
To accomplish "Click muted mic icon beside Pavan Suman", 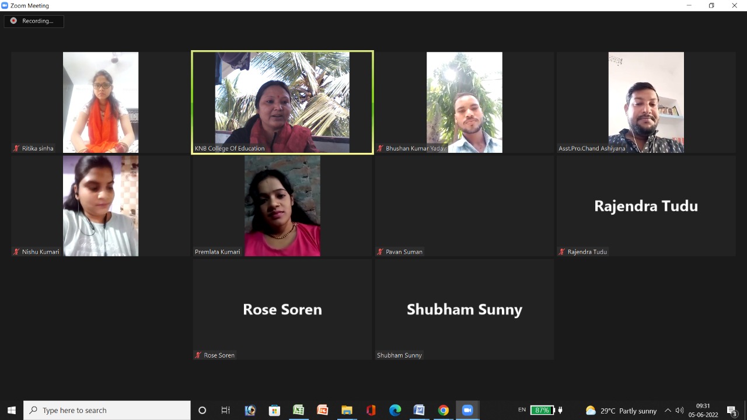I will tap(381, 251).
